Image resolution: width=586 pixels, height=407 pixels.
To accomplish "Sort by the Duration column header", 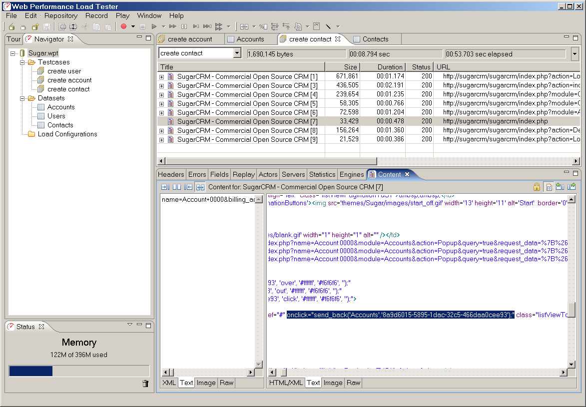I will (383, 67).
